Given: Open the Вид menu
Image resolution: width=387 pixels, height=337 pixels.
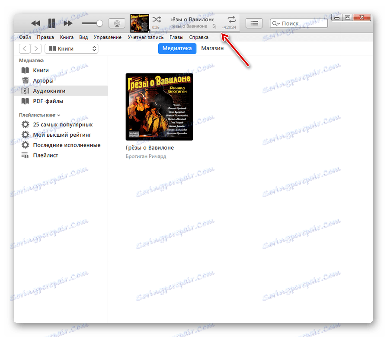Looking at the screenshot, I should [83, 37].
